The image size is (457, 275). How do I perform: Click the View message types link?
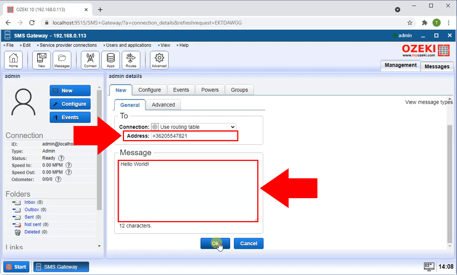tap(429, 102)
